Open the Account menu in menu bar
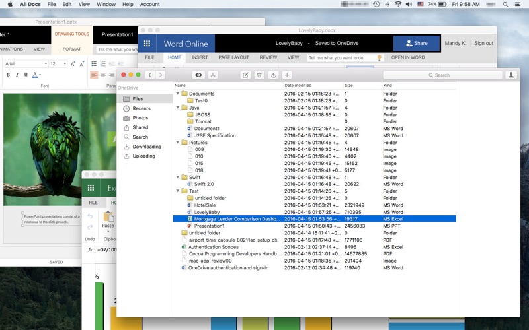The image size is (529, 330). [x=150, y=4]
